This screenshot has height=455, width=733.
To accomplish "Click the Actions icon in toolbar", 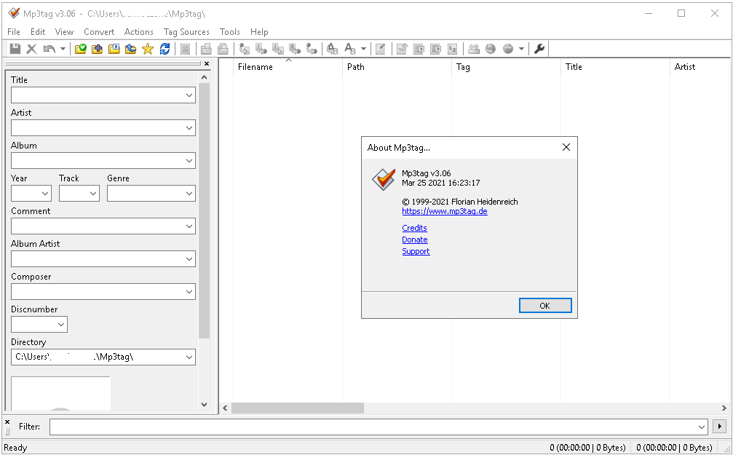I will pos(333,49).
